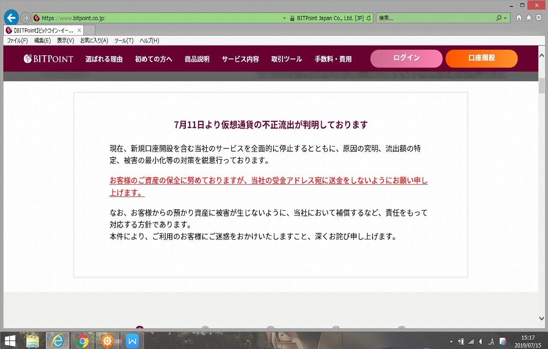
Task: Click the ログイン button
Action: click(x=406, y=59)
